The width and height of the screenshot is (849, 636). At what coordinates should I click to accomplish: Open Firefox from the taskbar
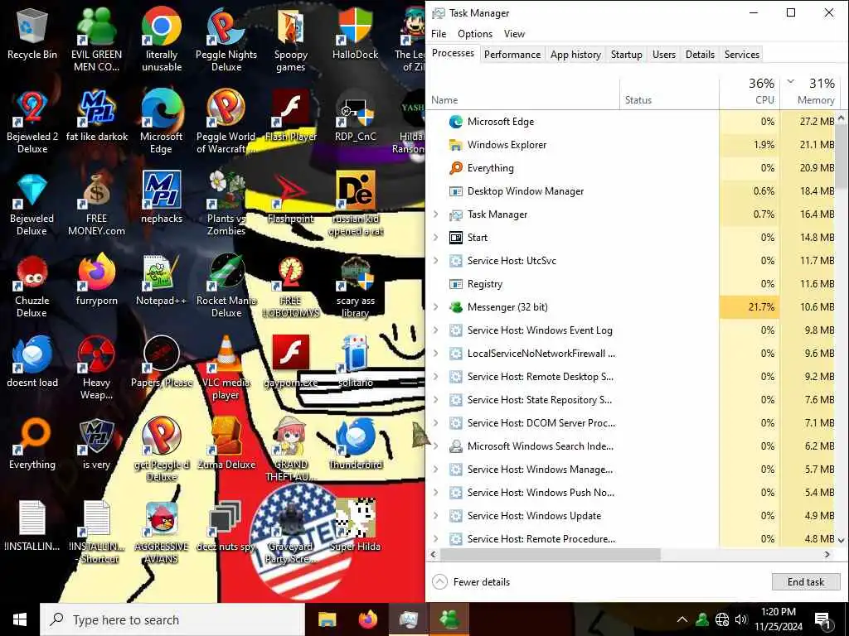(367, 619)
